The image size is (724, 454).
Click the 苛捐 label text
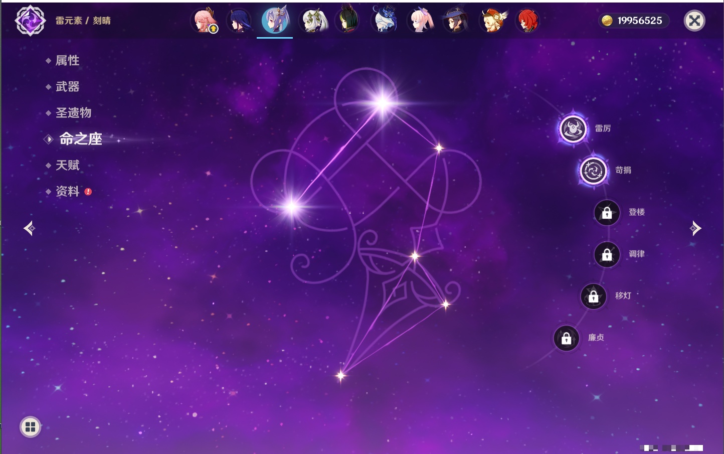click(623, 170)
